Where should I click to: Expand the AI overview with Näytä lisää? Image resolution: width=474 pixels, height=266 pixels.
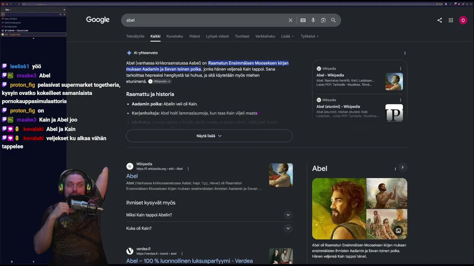(x=209, y=136)
